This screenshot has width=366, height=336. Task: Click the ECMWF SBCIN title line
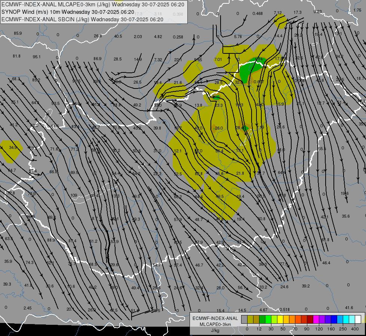82,19
